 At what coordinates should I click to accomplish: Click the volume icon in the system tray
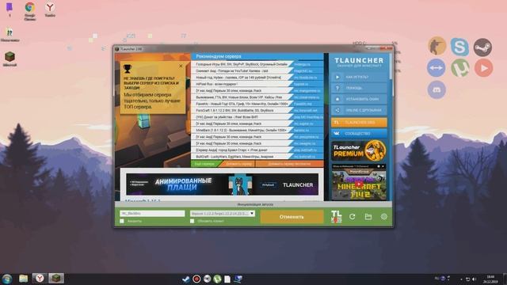475,279
